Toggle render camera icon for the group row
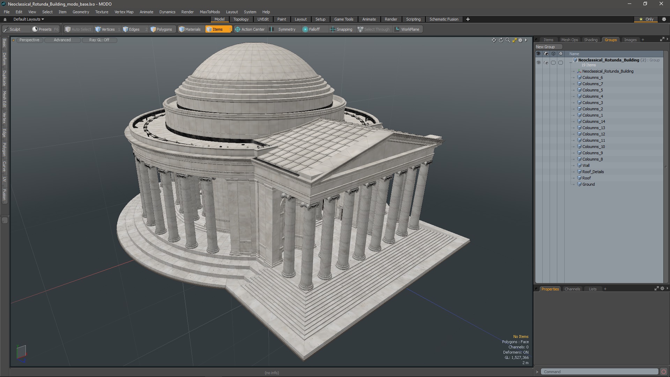 546,63
